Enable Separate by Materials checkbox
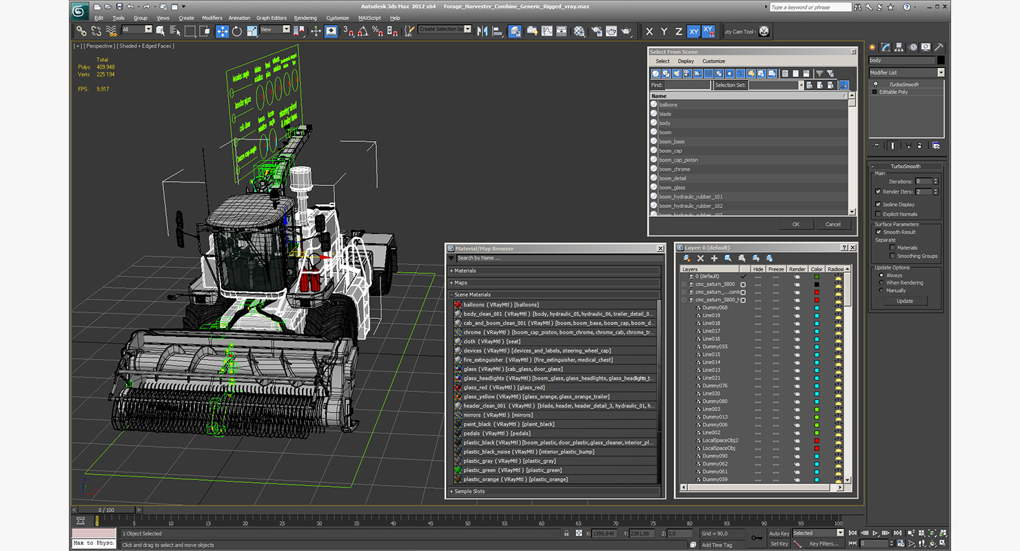The image size is (1020, 551). pyautogui.click(x=892, y=247)
